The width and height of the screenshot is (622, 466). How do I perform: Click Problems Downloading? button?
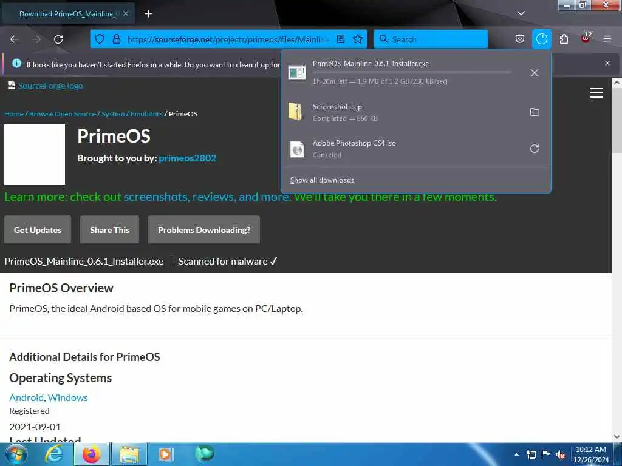pos(204,229)
